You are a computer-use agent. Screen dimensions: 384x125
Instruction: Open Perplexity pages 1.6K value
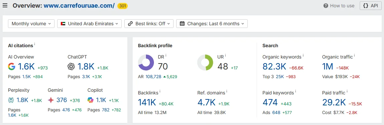tap(12, 115)
